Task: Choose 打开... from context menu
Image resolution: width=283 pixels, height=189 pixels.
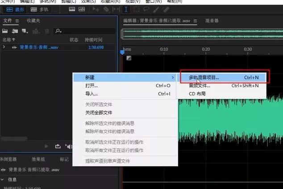Action: (125, 85)
